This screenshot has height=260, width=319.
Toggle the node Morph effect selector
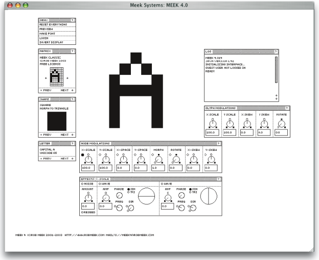[x=152, y=155]
